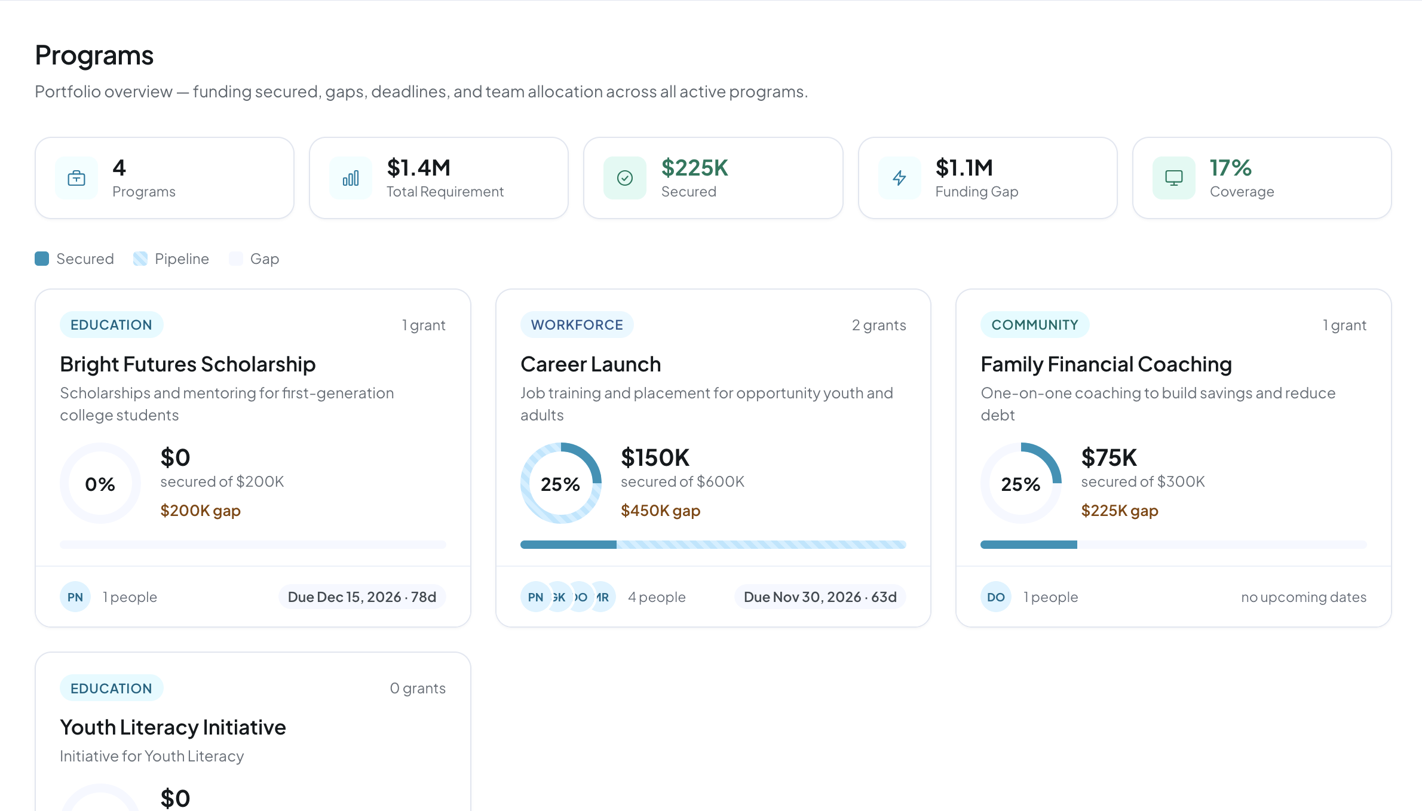Click the checkmark circle icon for Secured
Image resolution: width=1422 pixels, height=811 pixels.
tap(625, 178)
